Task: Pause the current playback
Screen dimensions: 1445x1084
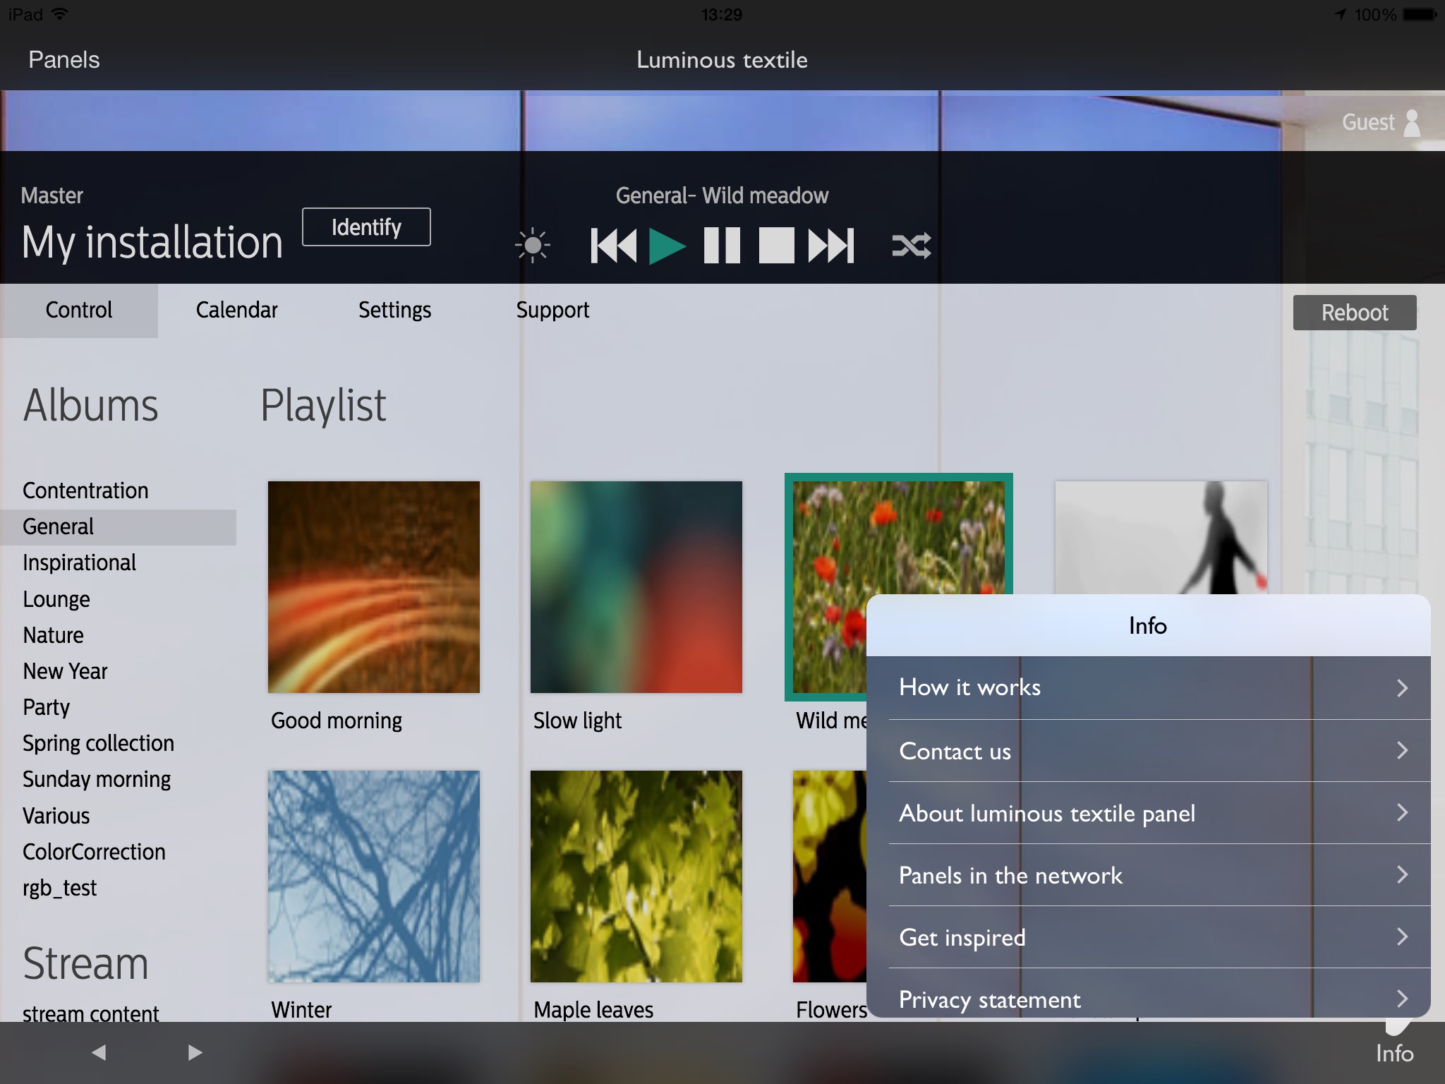Action: (x=722, y=246)
